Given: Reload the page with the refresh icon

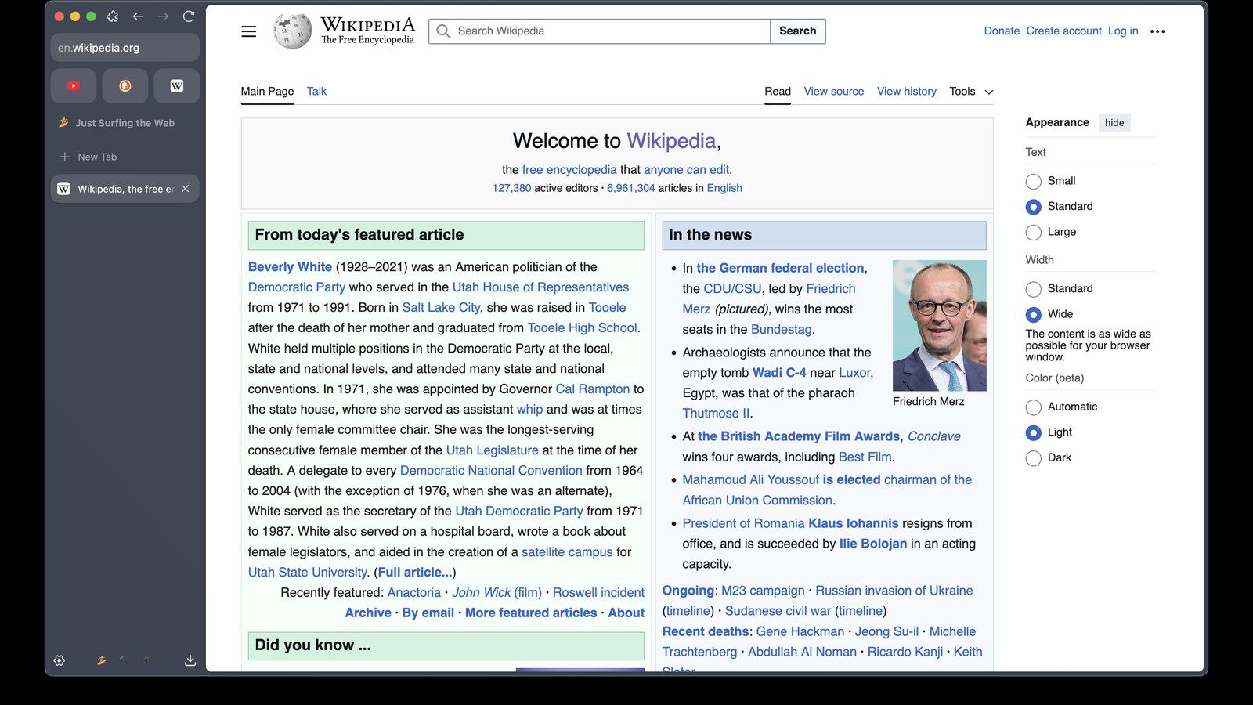Looking at the screenshot, I should pyautogui.click(x=189, y=16).
